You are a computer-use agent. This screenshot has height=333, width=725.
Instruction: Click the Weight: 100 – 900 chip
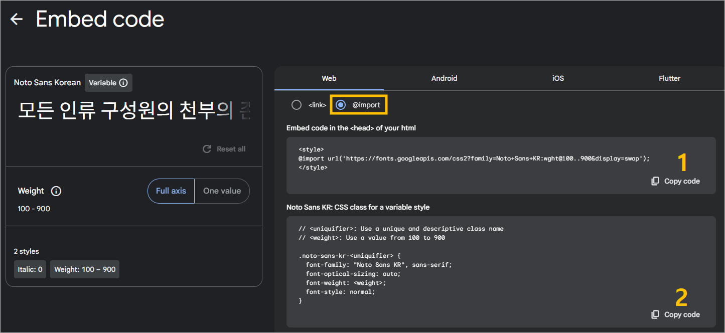pos(85,269)
